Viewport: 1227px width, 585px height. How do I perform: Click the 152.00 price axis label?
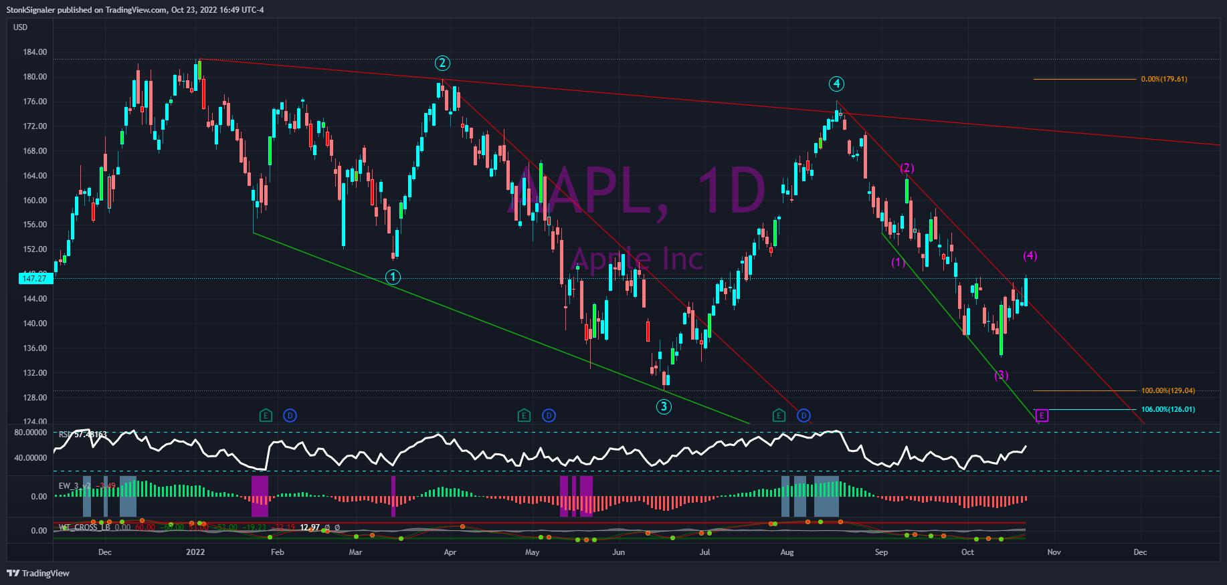(x=35, y=249)
